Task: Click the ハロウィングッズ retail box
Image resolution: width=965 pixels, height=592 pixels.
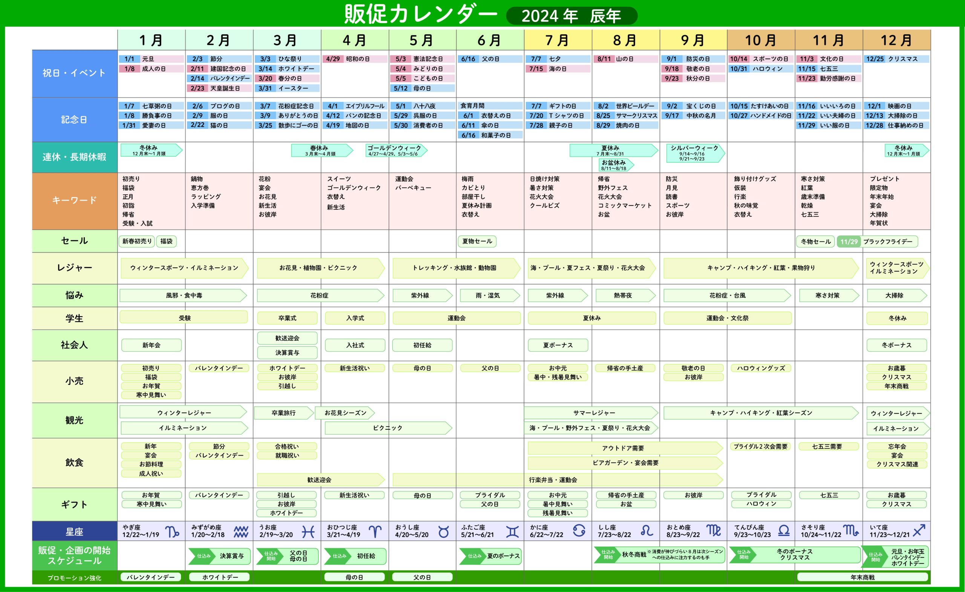Action: pos(761,368)
